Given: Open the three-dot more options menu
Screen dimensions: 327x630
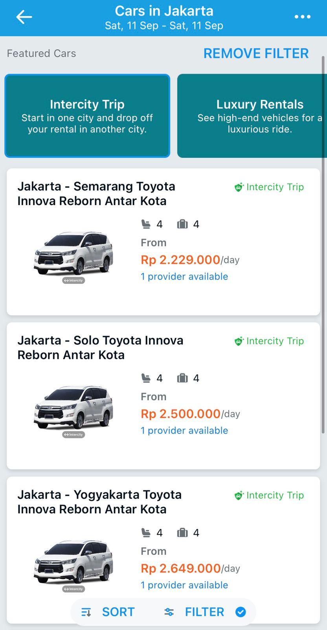Looking at the screenshot, I should (302, 17).
